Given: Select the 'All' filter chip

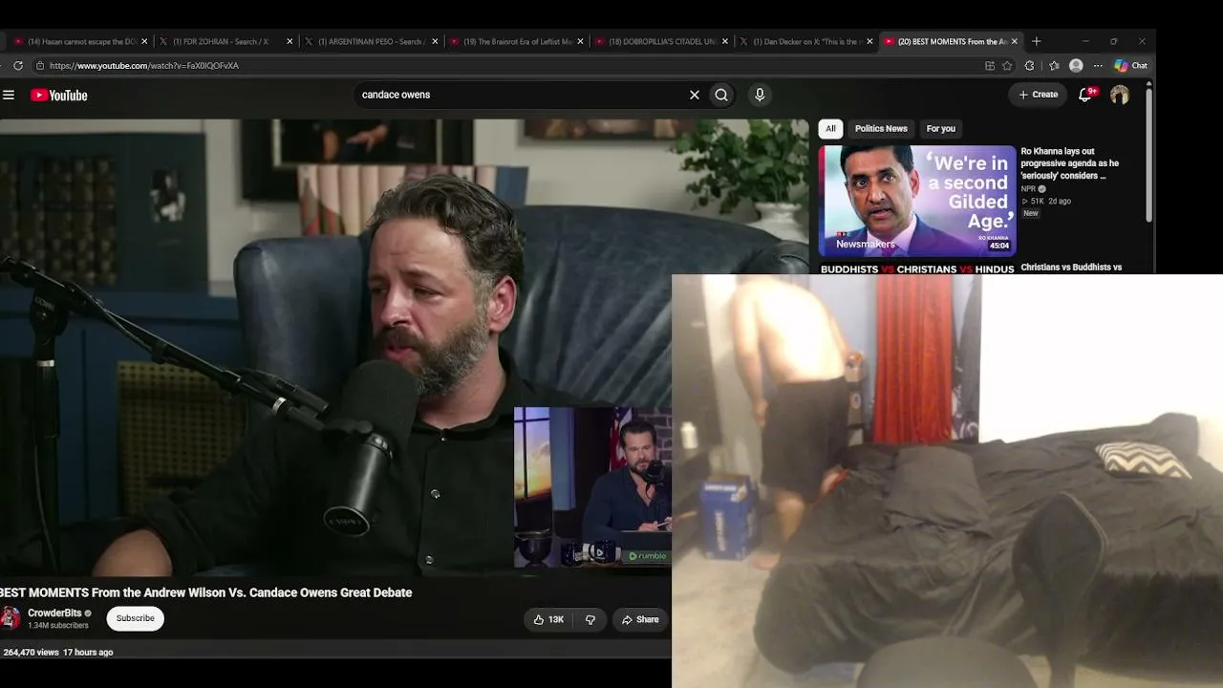Looking at the screenshot, I should click(830, 128).
